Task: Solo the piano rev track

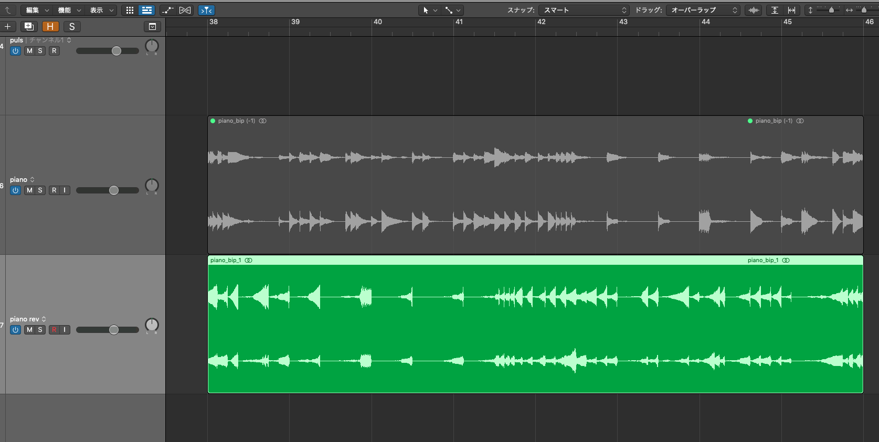Action: (40, 330)
